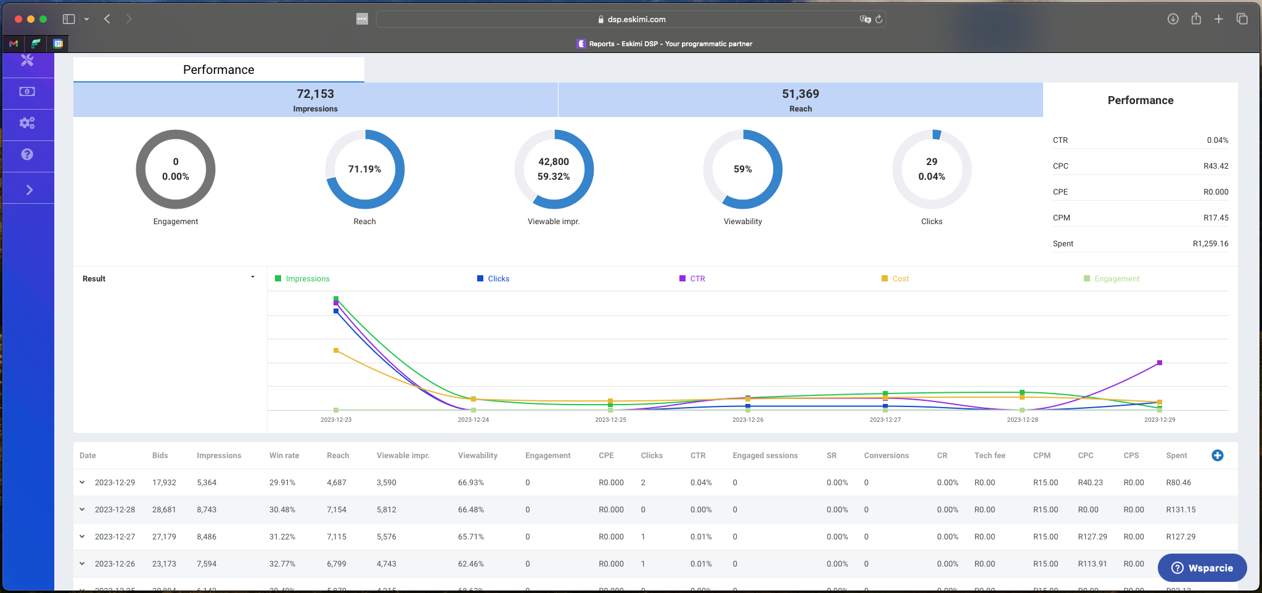Click the Help question mark in the sidebar
Image resolution: width=1262 pixels, height=593 pixels.
27,155
